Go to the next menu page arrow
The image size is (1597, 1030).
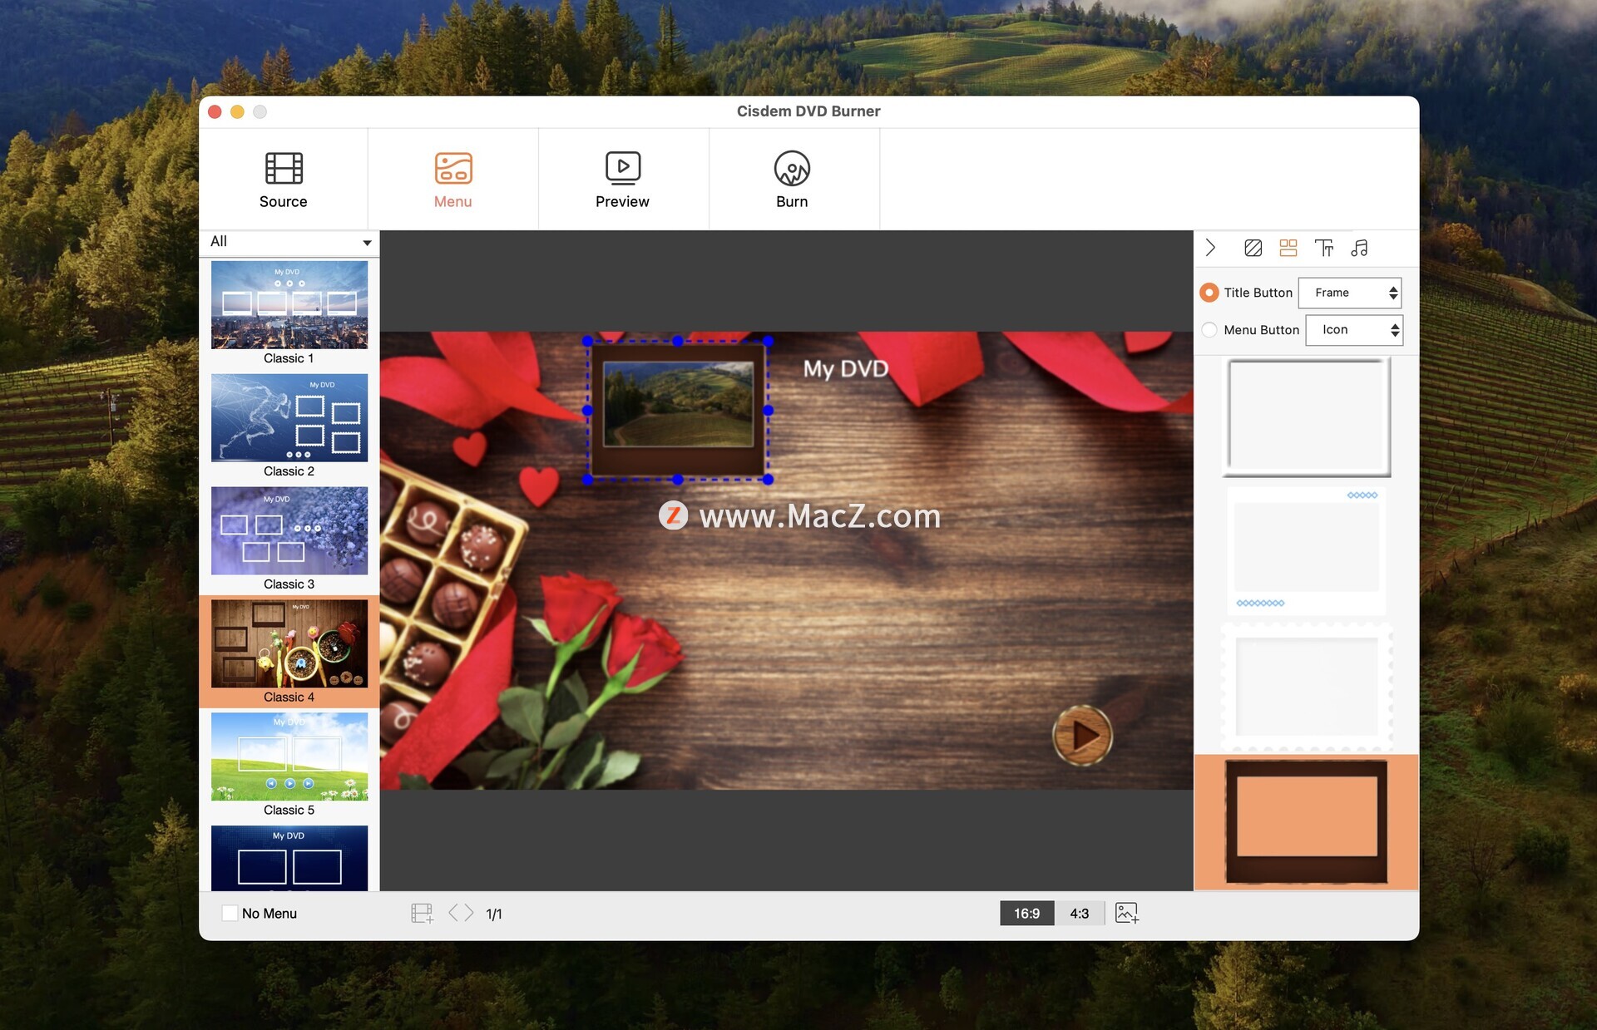[x=469, y=913]
